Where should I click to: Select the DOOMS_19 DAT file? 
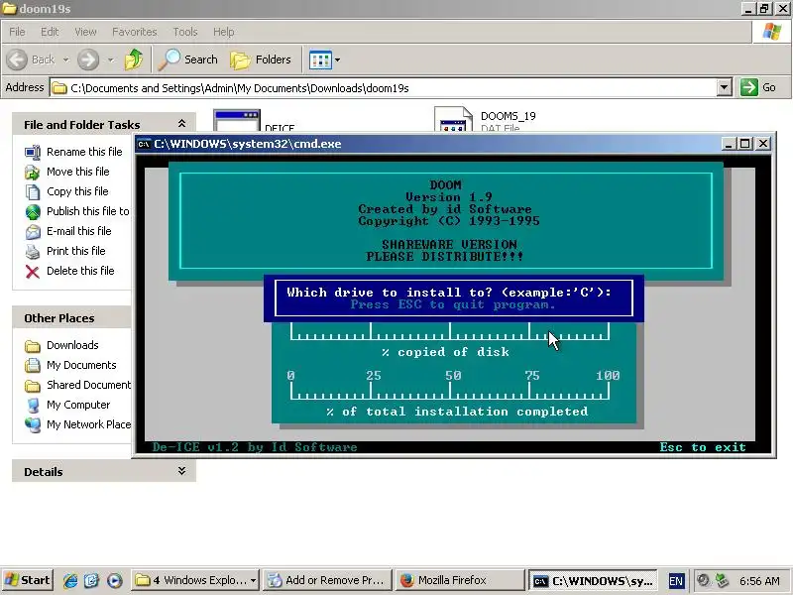pyautogui.click(x=485, y=119)
